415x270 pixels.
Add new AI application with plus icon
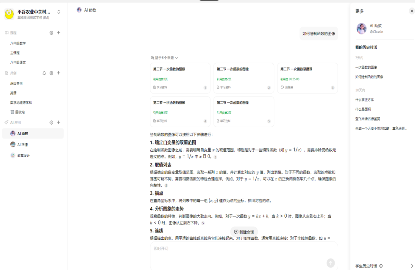[59, 123]
